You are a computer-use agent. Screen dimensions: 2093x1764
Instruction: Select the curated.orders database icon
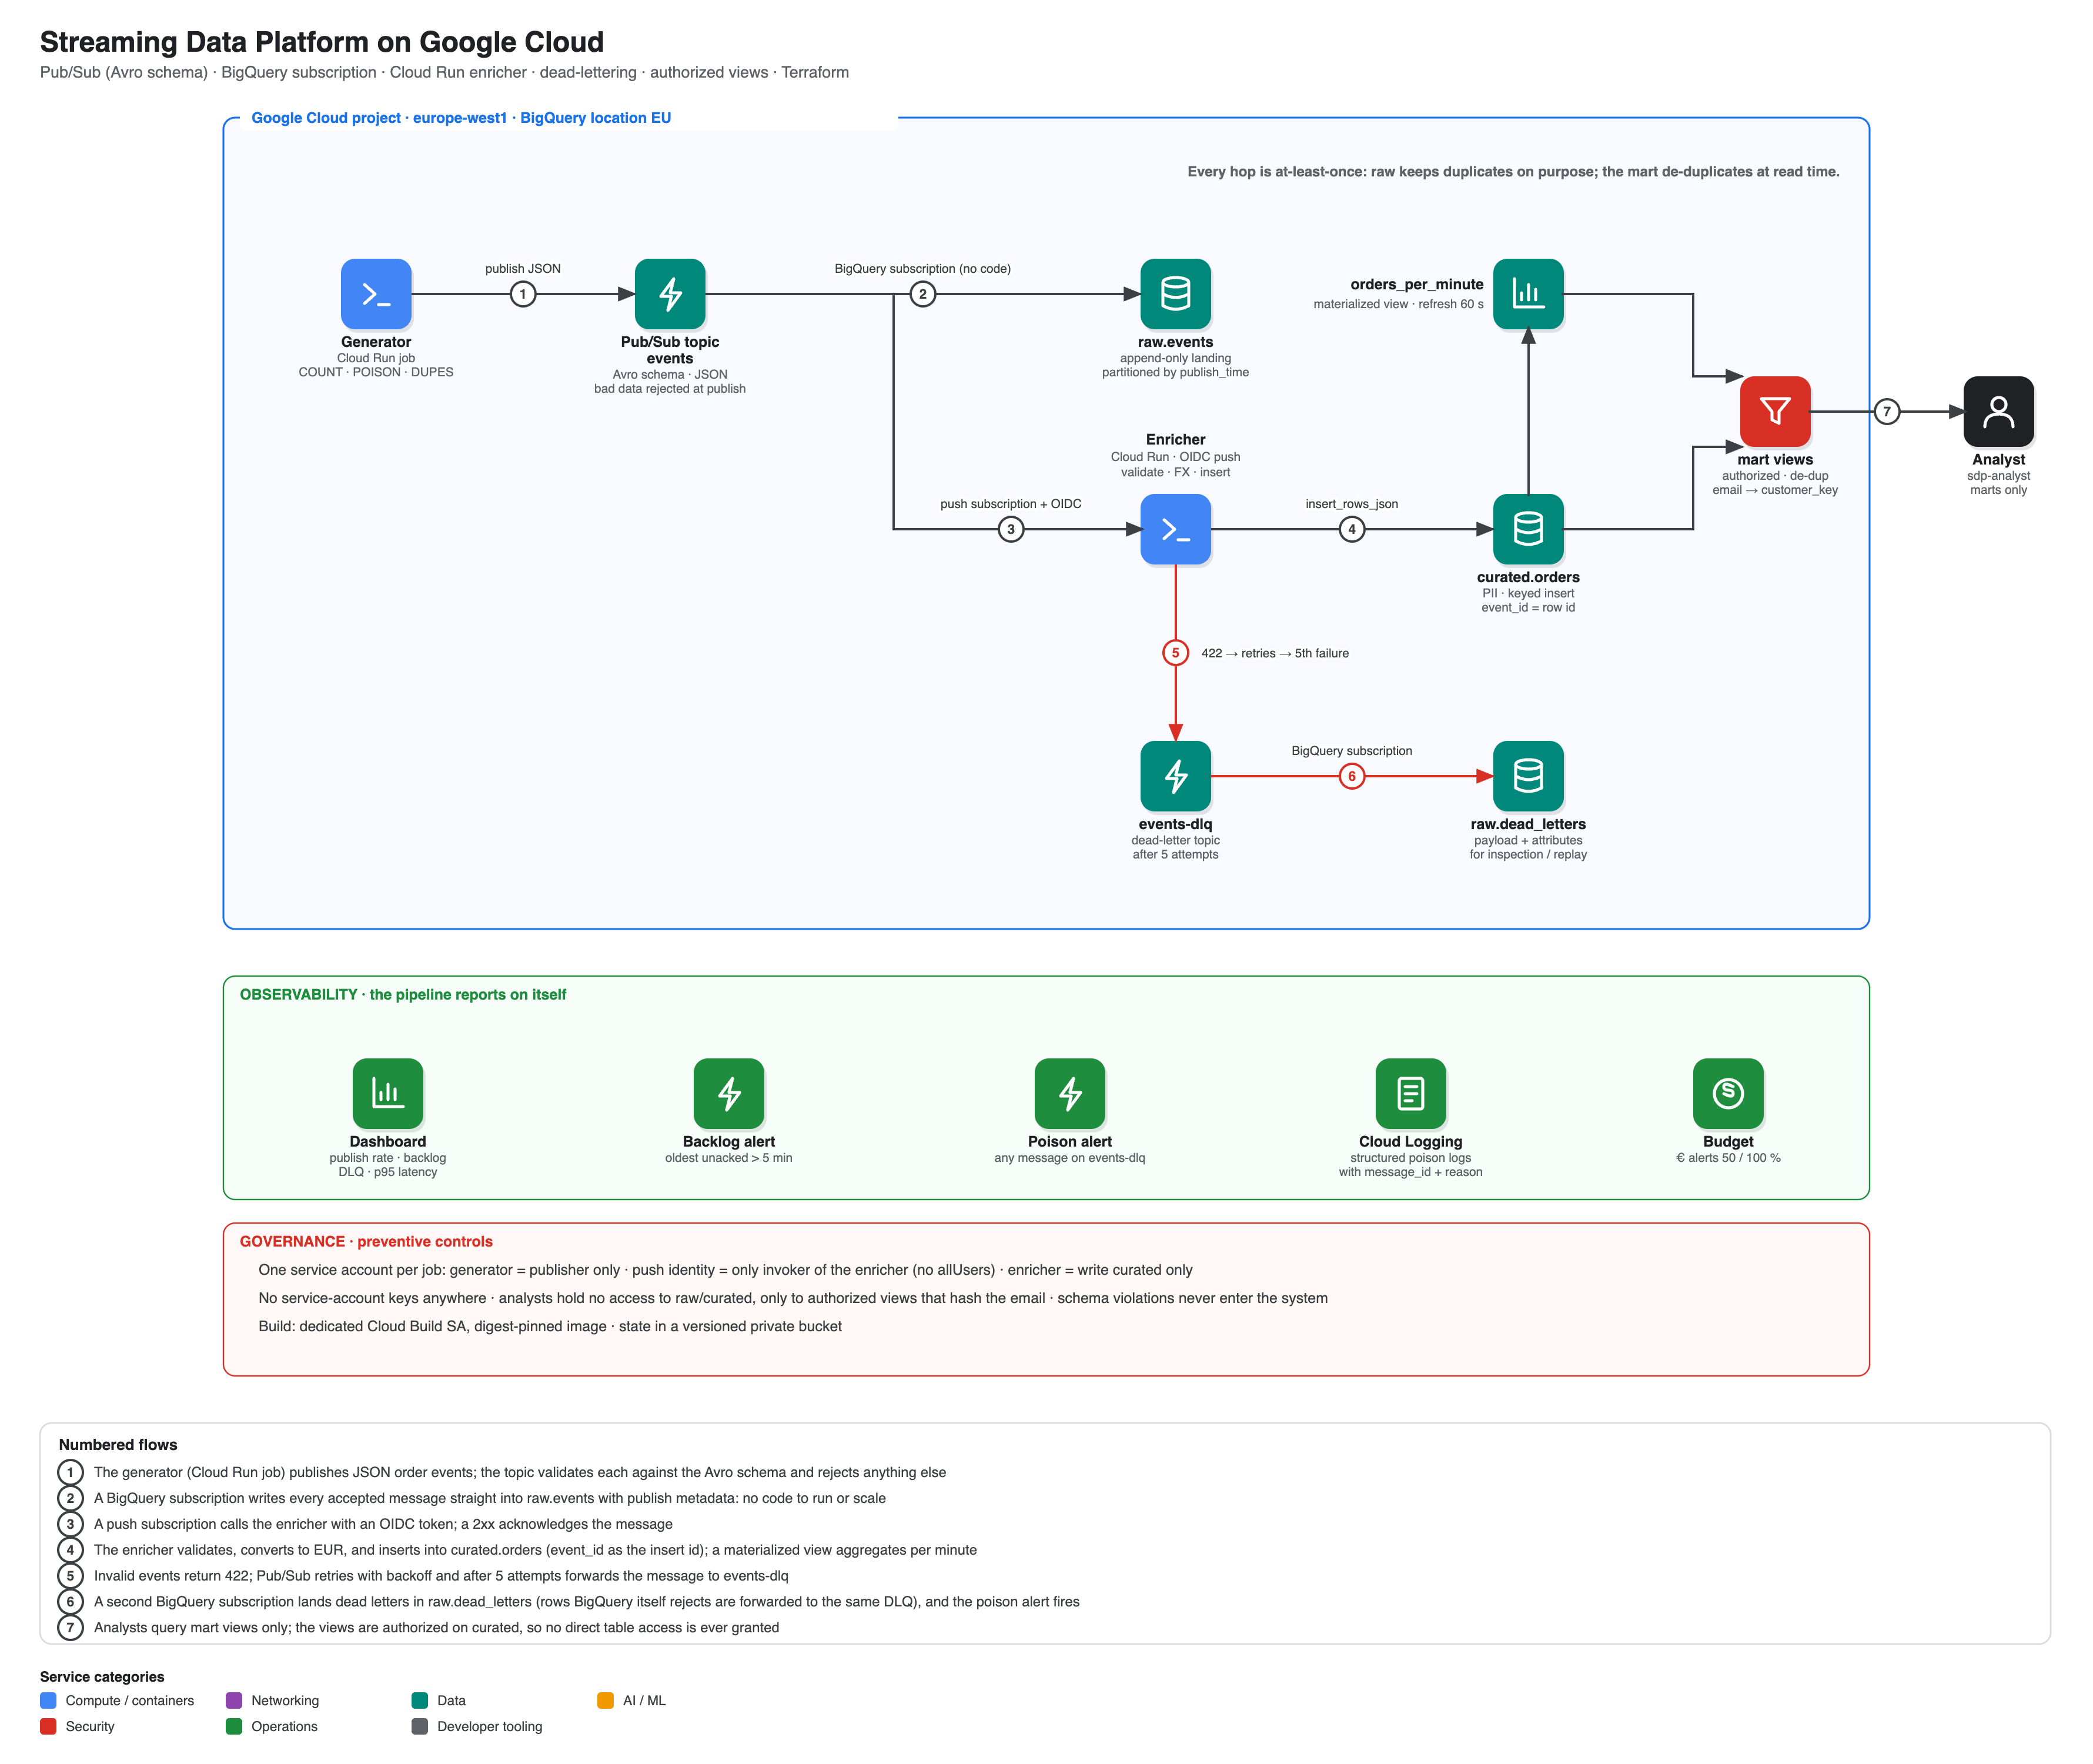[x=1528, y=529]
